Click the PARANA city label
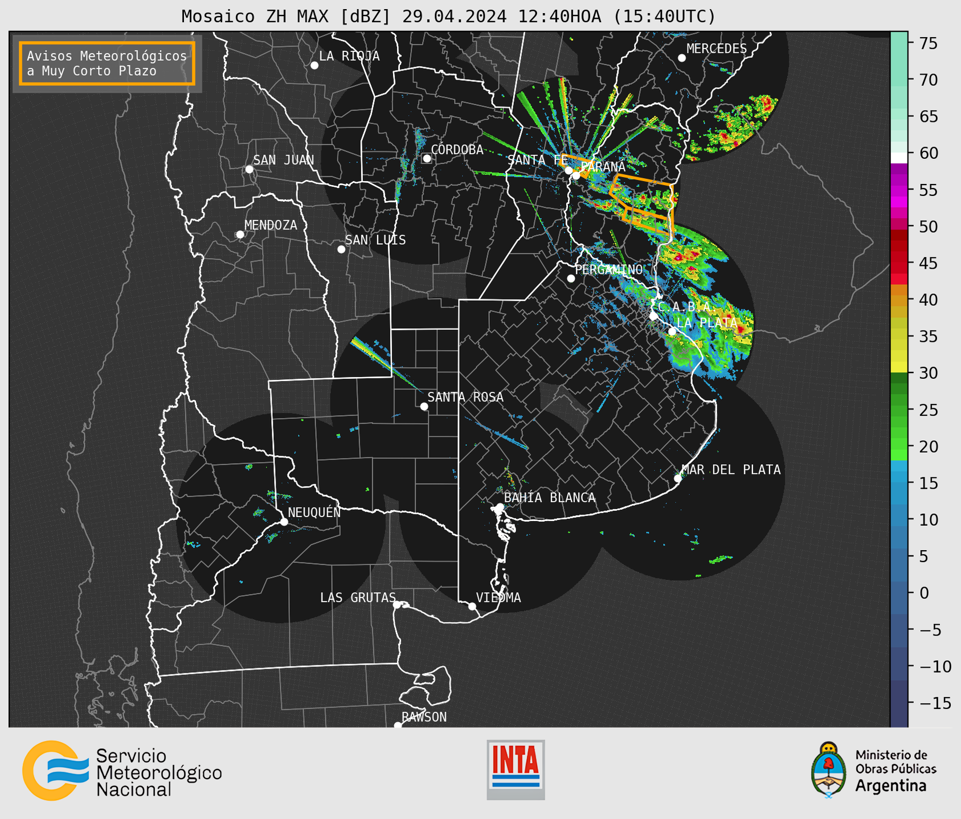 603,167
